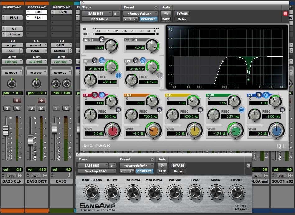Image resolution: width=295 pixels, height=215 pixels.
Task: Click the green HMF control point on EQ graph
Action: 249,80
